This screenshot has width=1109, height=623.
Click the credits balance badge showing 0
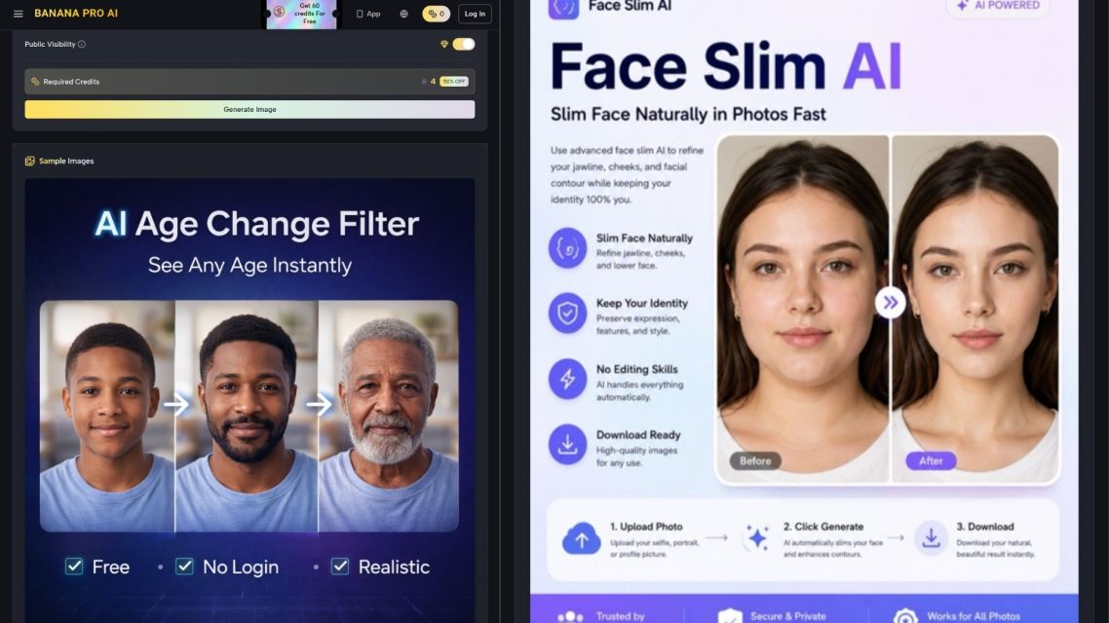(436, 14)
